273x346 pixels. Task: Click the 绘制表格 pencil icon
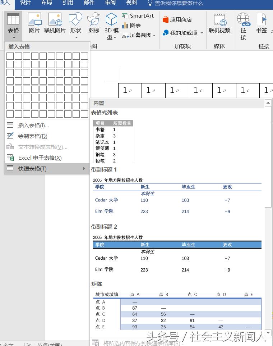[10, 136]
